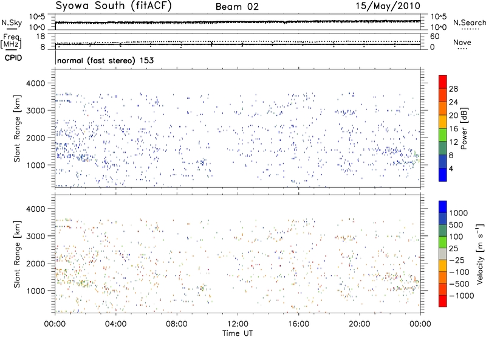Click the '04:00' time axis tick label
486x337 pixels.
coord(115,324)
